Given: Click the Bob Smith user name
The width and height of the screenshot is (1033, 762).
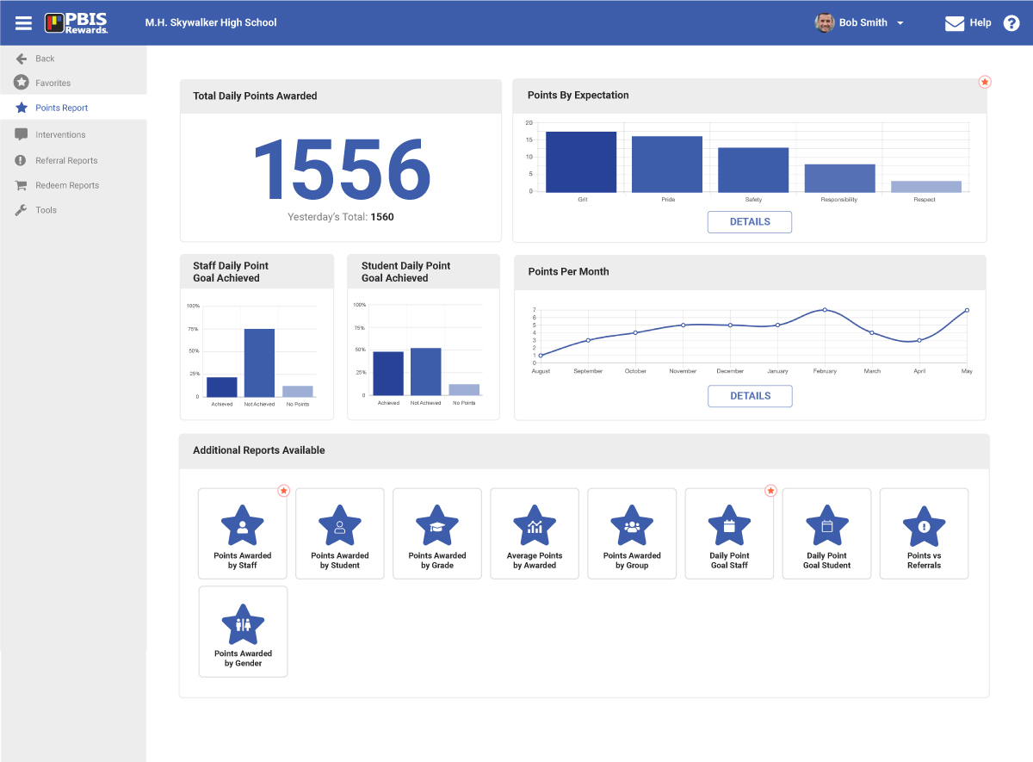Looking at the screenshot, I should coord(863,22).
